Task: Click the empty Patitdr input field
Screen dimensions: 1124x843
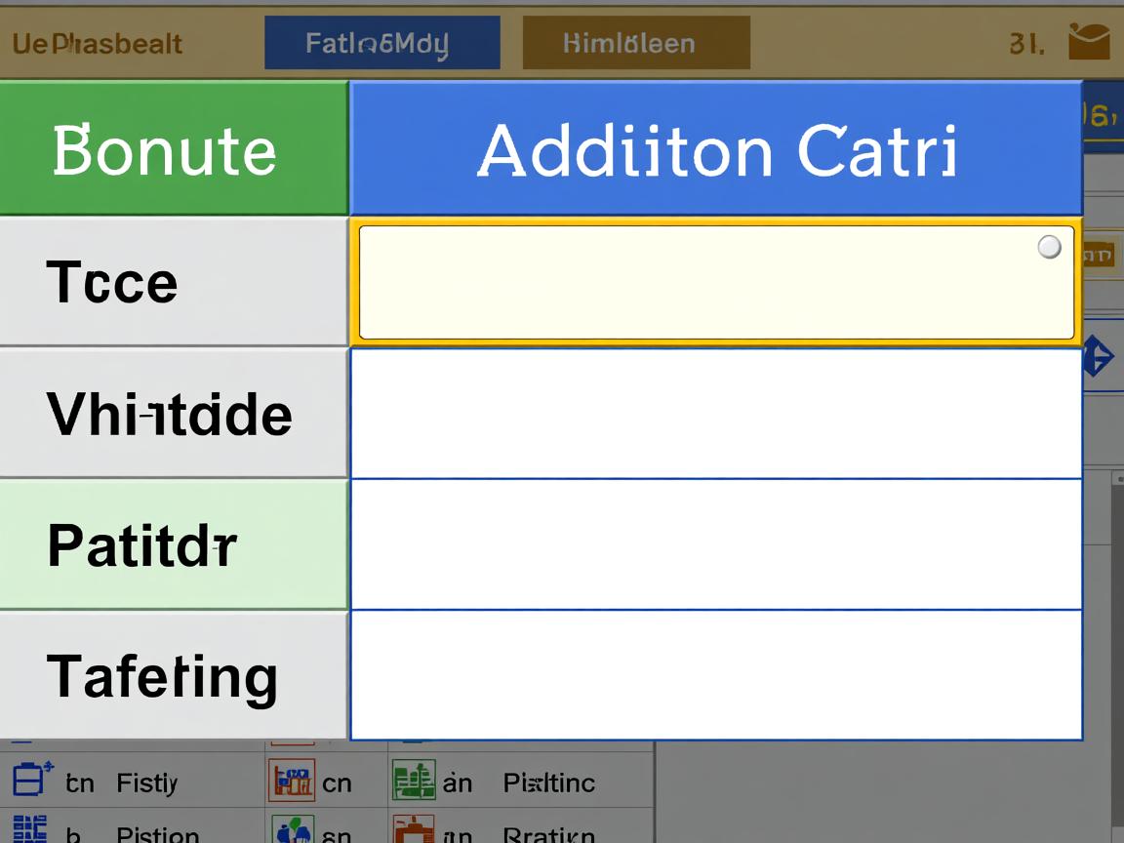Action: click(715, 544)
